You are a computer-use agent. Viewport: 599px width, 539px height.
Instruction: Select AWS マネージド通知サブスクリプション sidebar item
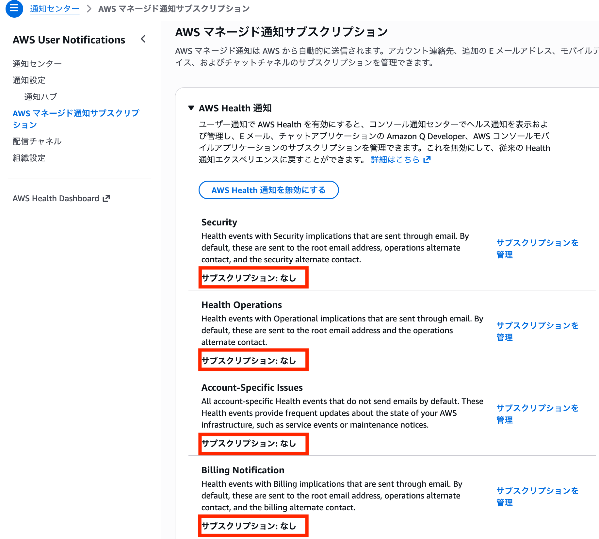[x=76, y=119]
